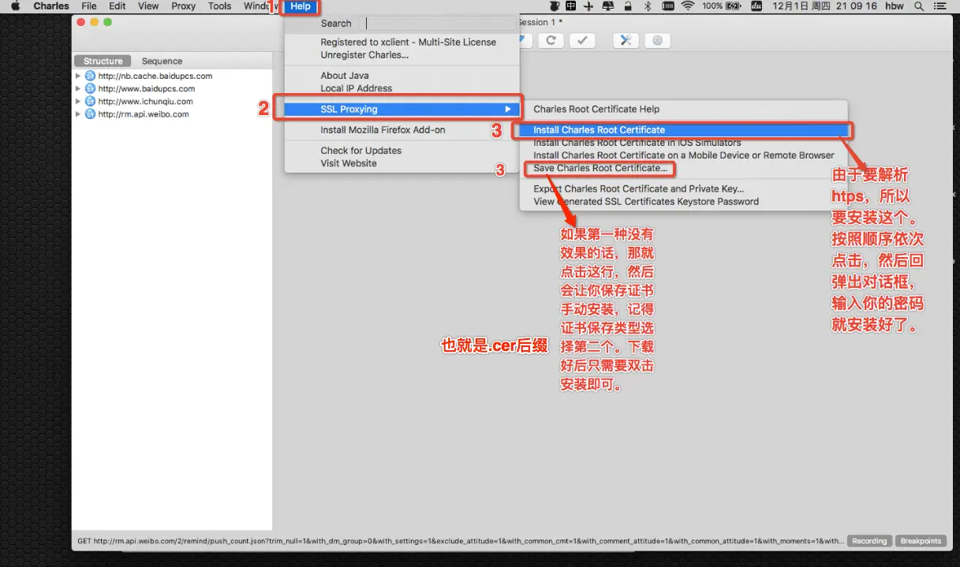Viewport: 960px width, 567px height.
Task: Open Notification Center list icon
Action: point(942,6)
